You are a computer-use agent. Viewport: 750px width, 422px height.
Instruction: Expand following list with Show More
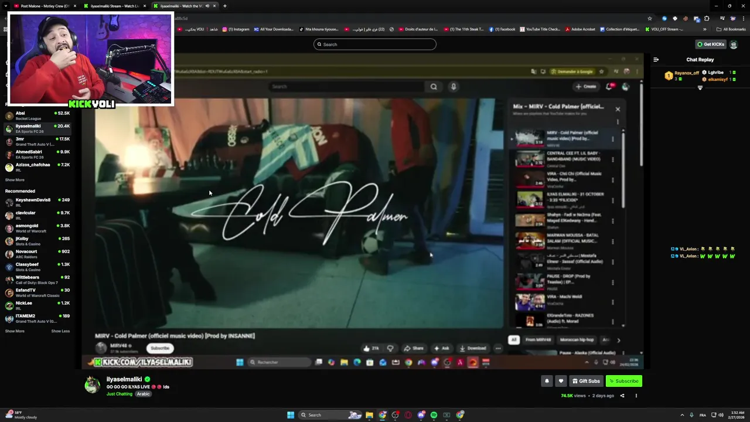click(15, 180)
